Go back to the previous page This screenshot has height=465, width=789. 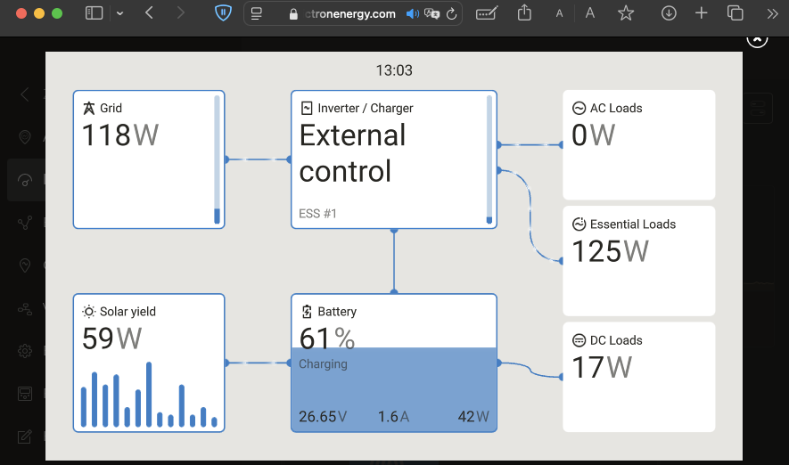[x=149, y=13]
